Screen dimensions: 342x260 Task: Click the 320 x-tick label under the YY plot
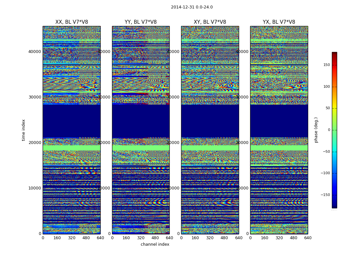pos(141,238)
